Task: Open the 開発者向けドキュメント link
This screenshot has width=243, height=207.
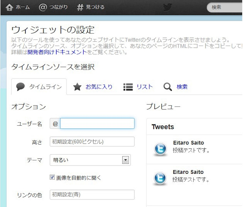Action: click(57, 52)
